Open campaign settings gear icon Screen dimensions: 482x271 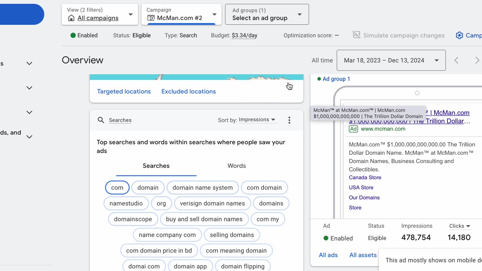[x=459, y=35]
